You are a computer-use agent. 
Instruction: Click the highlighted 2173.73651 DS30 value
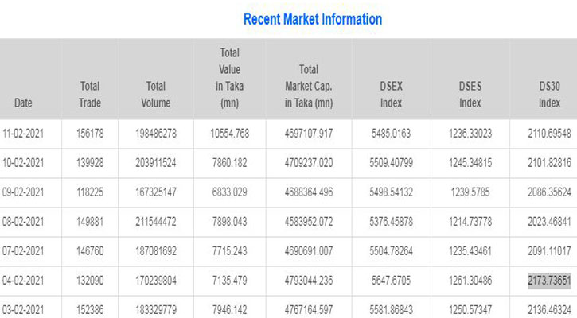click(549, 281)
